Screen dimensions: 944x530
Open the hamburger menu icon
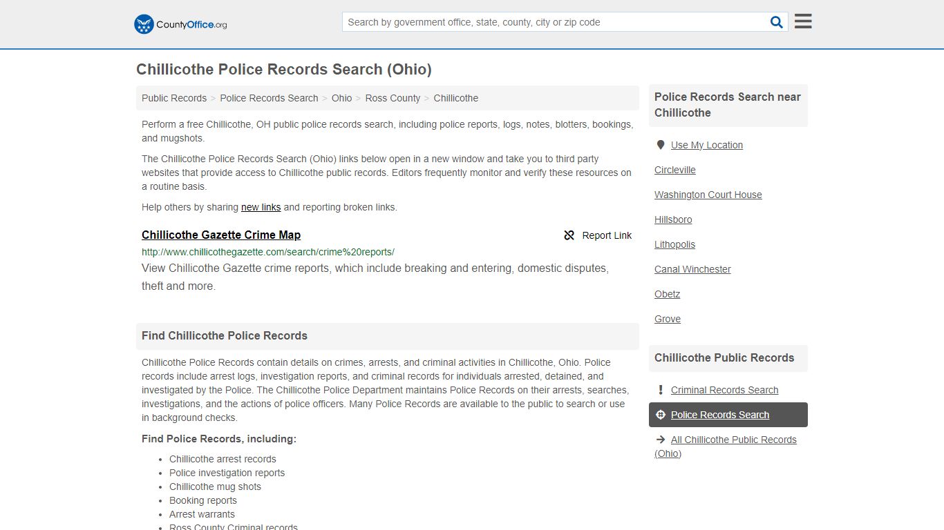[x=803, y=21]
